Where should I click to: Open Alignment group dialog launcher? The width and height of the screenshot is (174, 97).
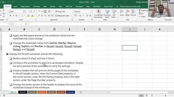tap(72, 20)
